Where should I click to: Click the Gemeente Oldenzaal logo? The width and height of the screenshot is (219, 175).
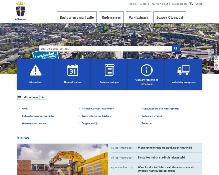[21, 11]
